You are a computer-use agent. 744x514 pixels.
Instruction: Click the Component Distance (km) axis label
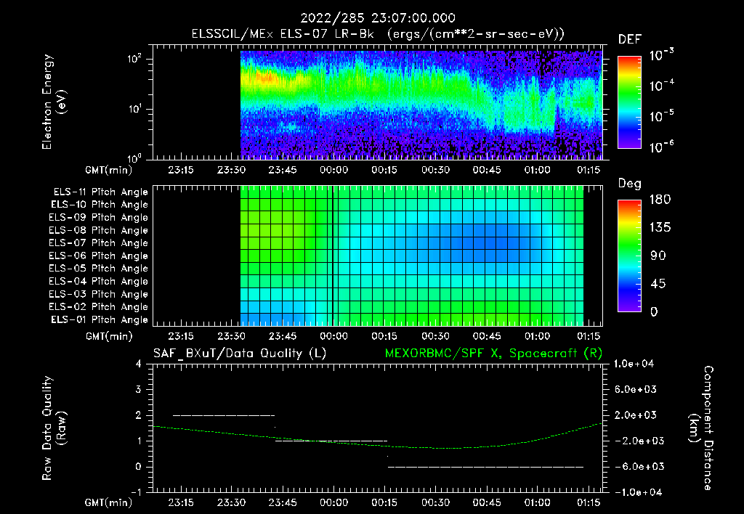[x=701, y=428]
